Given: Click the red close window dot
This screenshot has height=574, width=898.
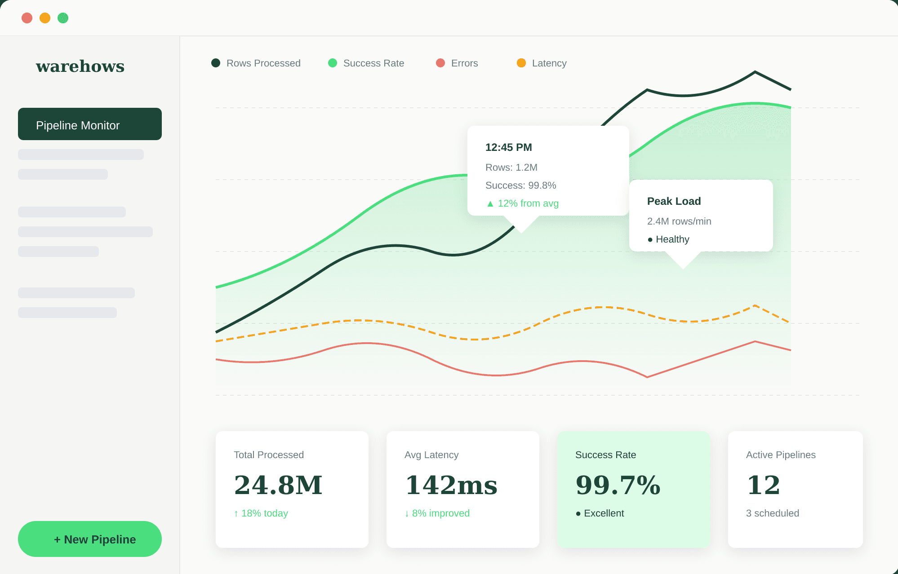Looking at the screenshot, I should (x=27, y=18).
